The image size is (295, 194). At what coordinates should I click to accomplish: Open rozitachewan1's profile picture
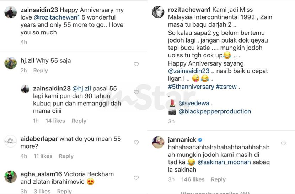coord(158,12)
